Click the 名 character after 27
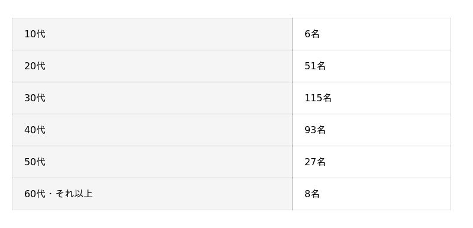 321,162
